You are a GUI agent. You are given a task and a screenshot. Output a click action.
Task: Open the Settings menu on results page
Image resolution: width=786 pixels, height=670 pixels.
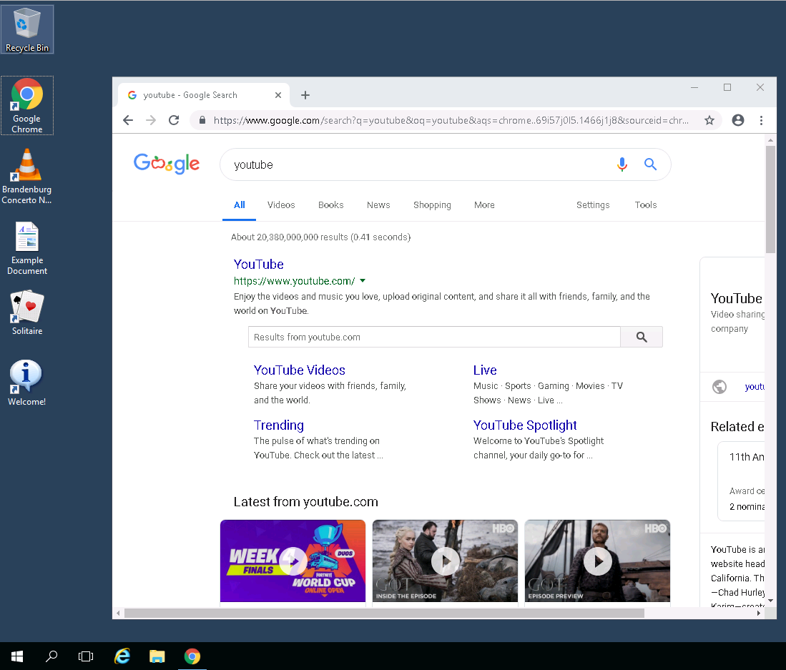click(x=593, y=205)
